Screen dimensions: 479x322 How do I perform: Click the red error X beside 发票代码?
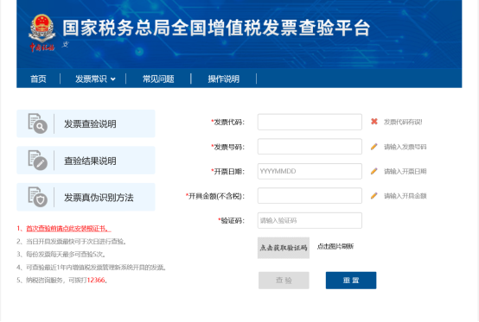coord(374,122)
